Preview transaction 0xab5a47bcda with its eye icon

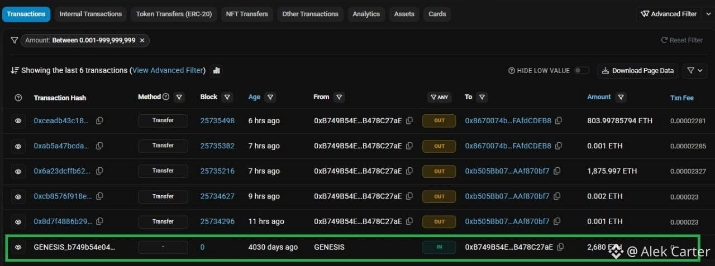(18, 146)
